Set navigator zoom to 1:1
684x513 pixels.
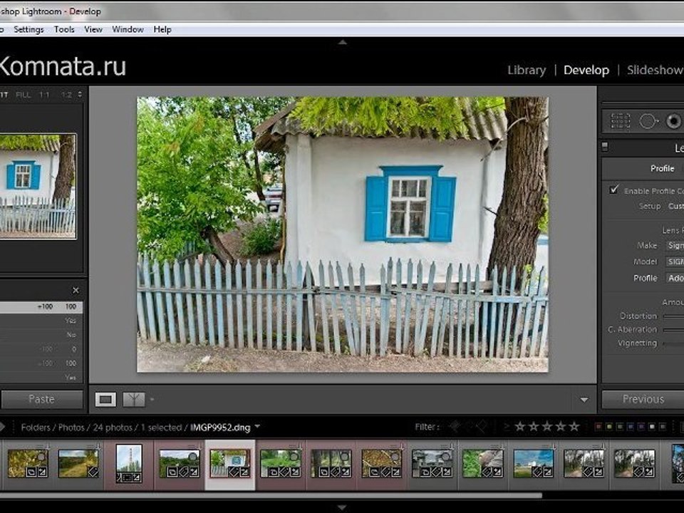click(x=44, y=95)
